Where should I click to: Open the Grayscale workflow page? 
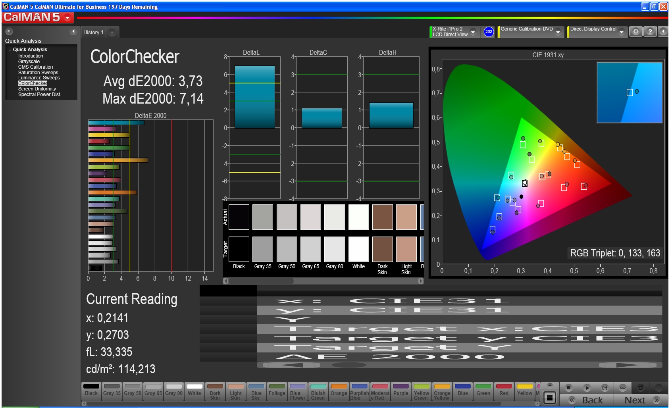pos(29,62)
